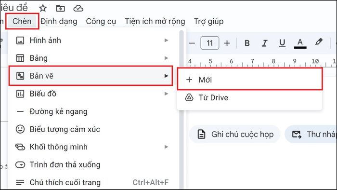The height and width of the screenshot is (190, 337).
Task: Open the text color picker
Action: pyautogui.click(x=300, y=43)
